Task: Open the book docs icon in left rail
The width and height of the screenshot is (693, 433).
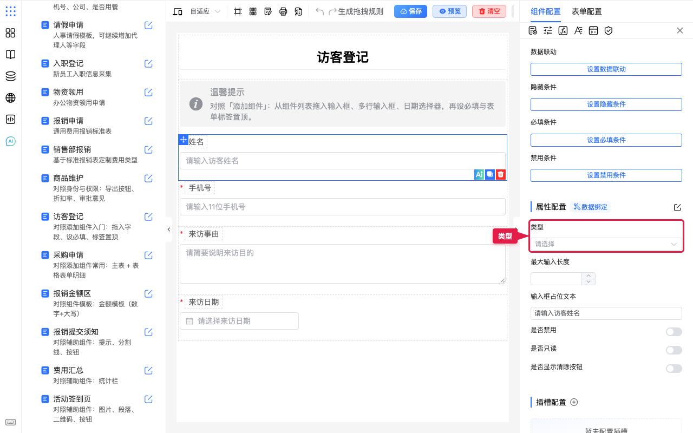Action: [10, 55]
